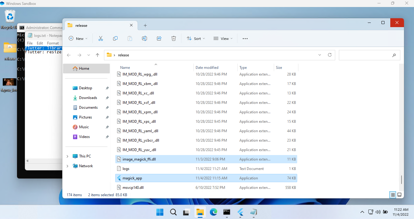Go up to the parent folder

tap(97, 55)
